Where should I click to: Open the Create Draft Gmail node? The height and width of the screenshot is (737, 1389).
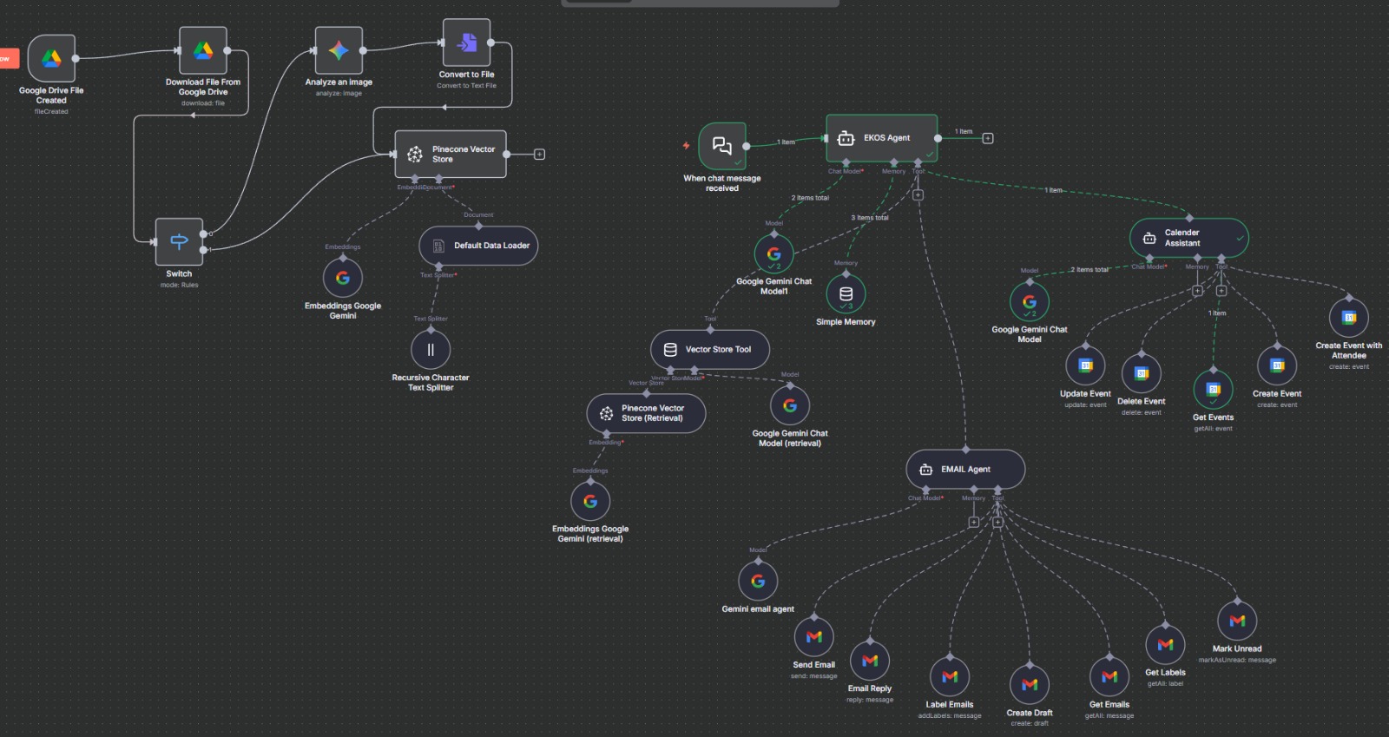point(1030,685)
